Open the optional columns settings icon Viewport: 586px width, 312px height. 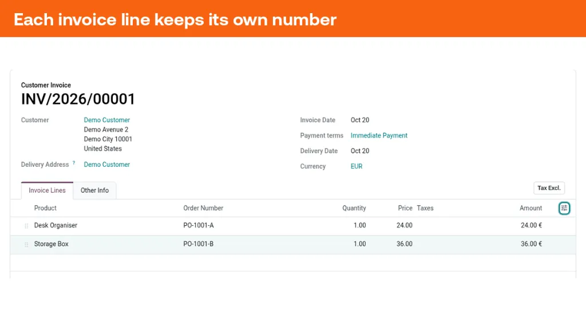tap(564, 208)
